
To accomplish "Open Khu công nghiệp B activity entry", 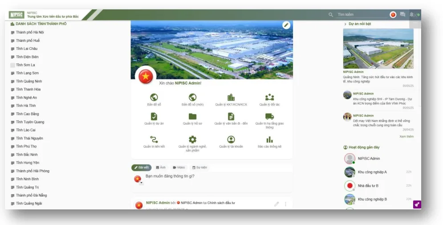I will point(372,199).
